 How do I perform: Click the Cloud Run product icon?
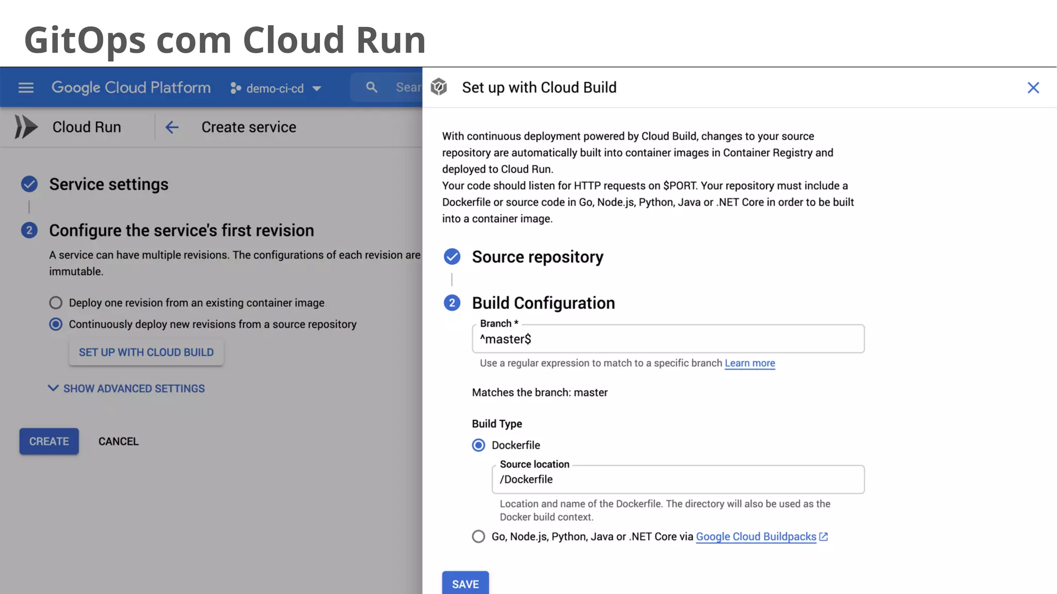click(26, 127)
